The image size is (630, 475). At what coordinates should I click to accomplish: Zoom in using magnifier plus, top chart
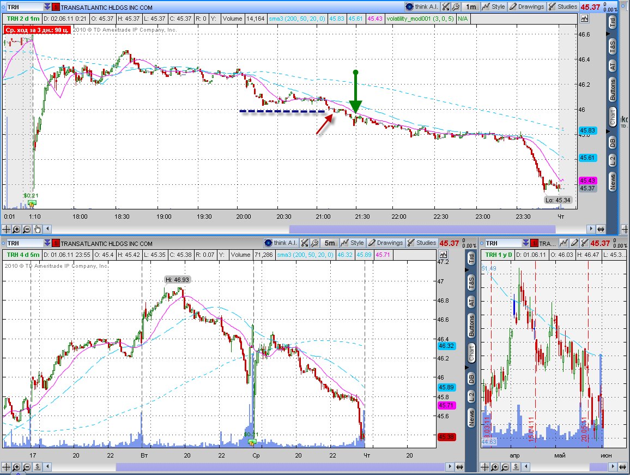[16, 229]
